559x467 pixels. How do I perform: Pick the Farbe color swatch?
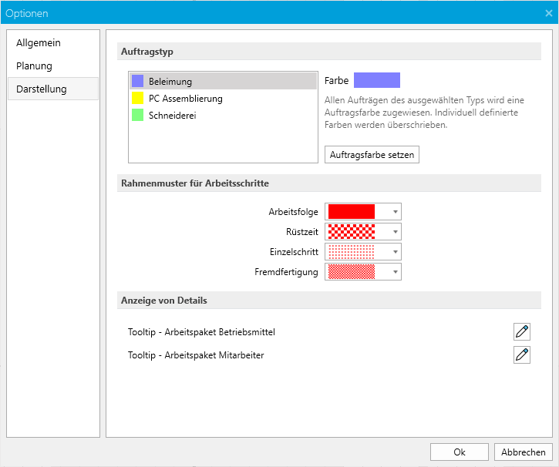377,81
